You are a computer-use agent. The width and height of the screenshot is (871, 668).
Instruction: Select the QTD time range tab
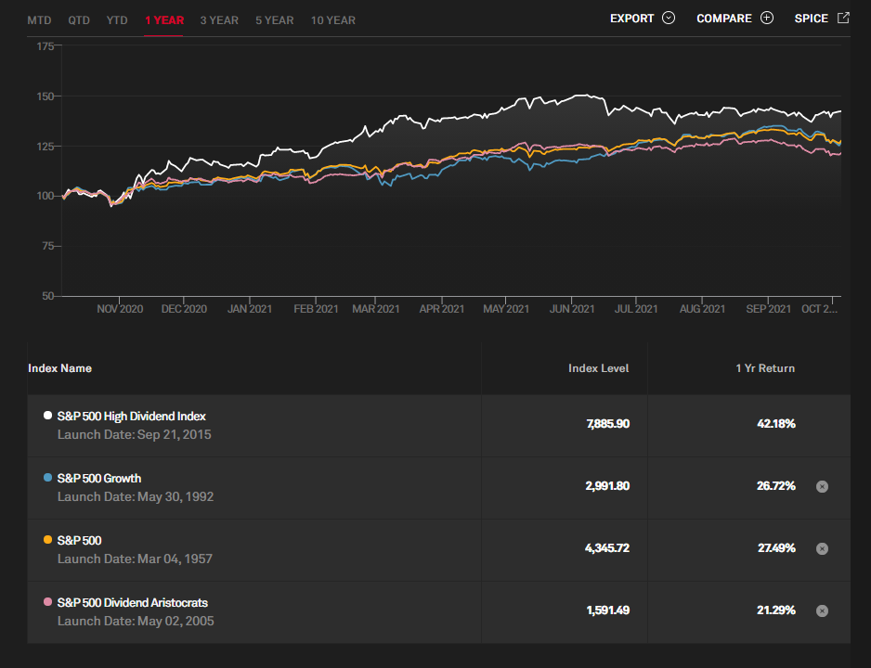[x=79, y=20]
